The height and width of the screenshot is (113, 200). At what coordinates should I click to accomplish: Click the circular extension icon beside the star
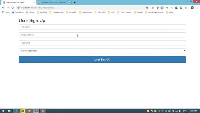click(153, 8)
